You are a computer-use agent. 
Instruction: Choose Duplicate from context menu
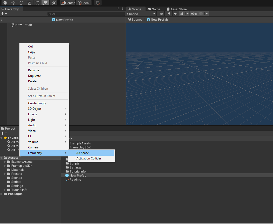pyautogui.click(x=44, y=76)
